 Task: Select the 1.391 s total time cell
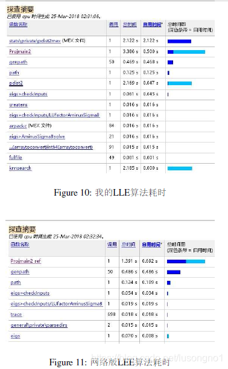point(129,261)
